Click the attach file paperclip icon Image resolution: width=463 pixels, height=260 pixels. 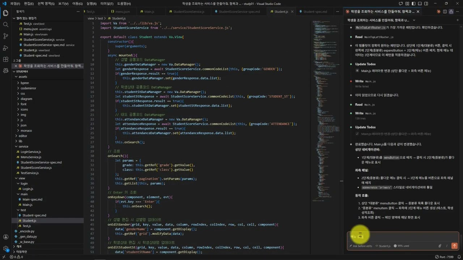coord(440,246)
